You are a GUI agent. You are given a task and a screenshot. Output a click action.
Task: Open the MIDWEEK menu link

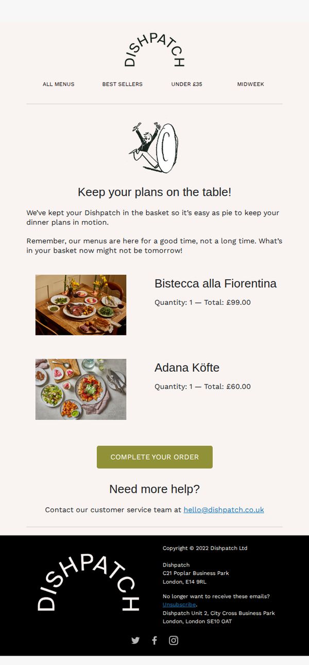click(251, 84)
